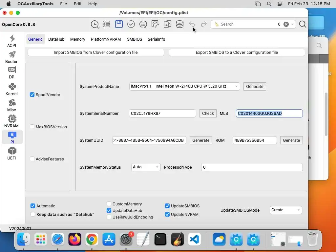
Task: Click Import SMBIOS from Clover configuration file
Action: point(96,52)
